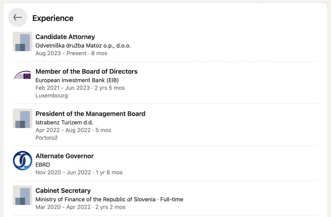Click President of the Management Board title
This screenshot has width=331, height=217.
90,114
